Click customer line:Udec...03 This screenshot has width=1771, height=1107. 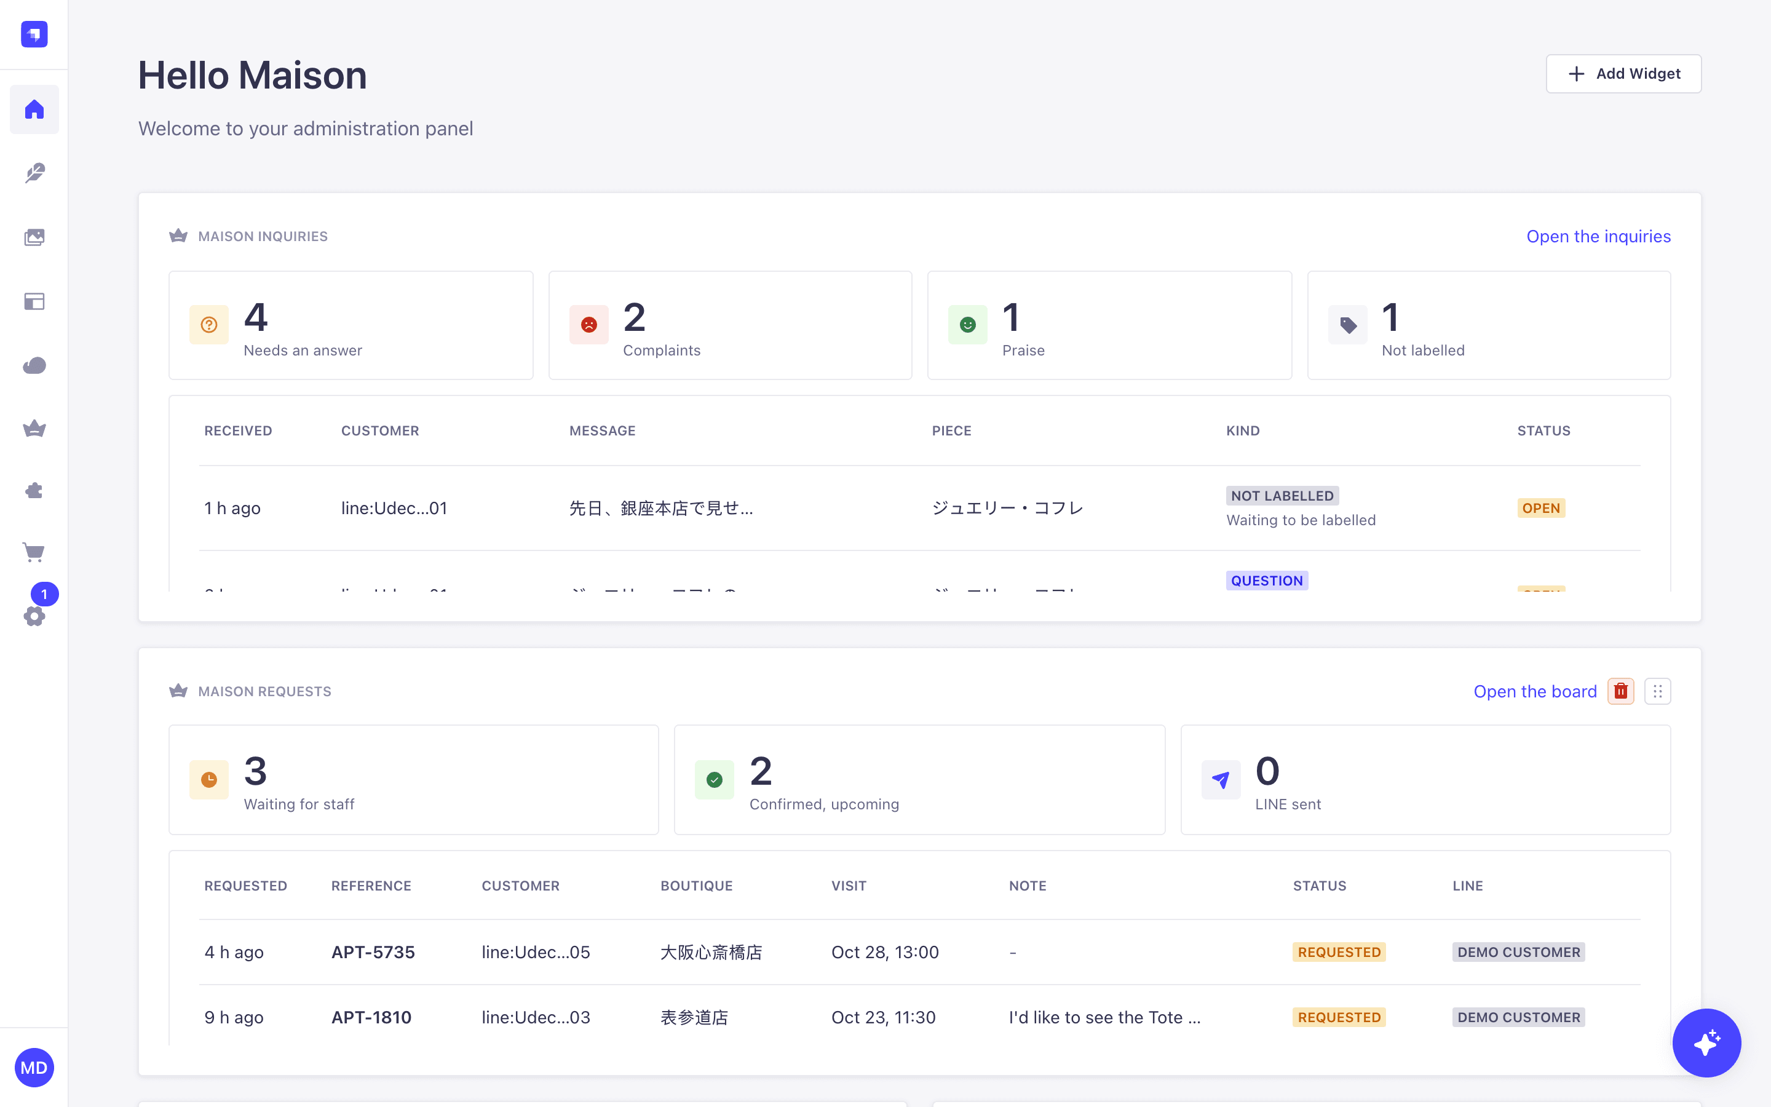tap(536, 1017)
